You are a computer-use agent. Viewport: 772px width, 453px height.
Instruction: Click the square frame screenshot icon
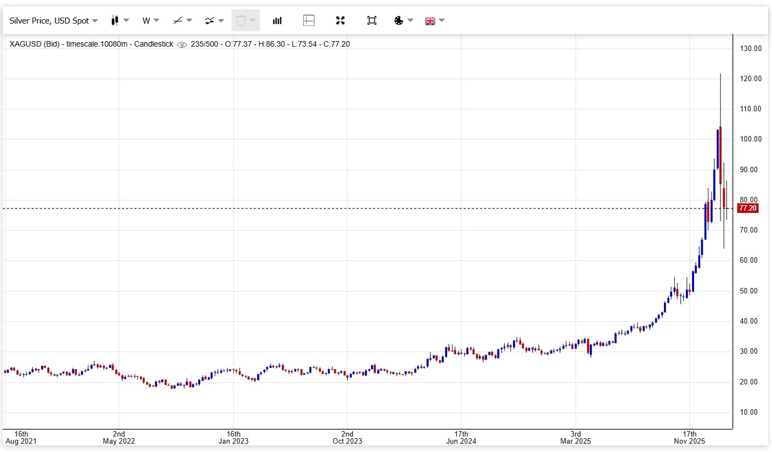pos(371,21)
